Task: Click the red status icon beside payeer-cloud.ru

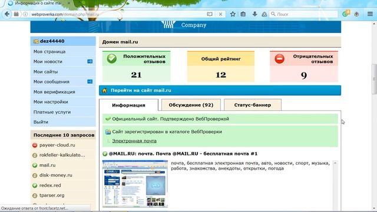Action: point(35,145)
